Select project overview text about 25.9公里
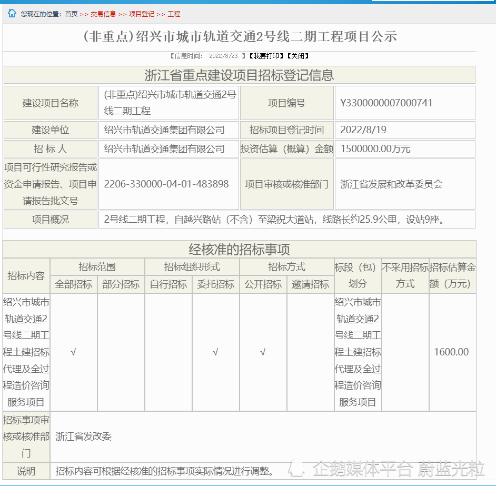 click(274, 220)
